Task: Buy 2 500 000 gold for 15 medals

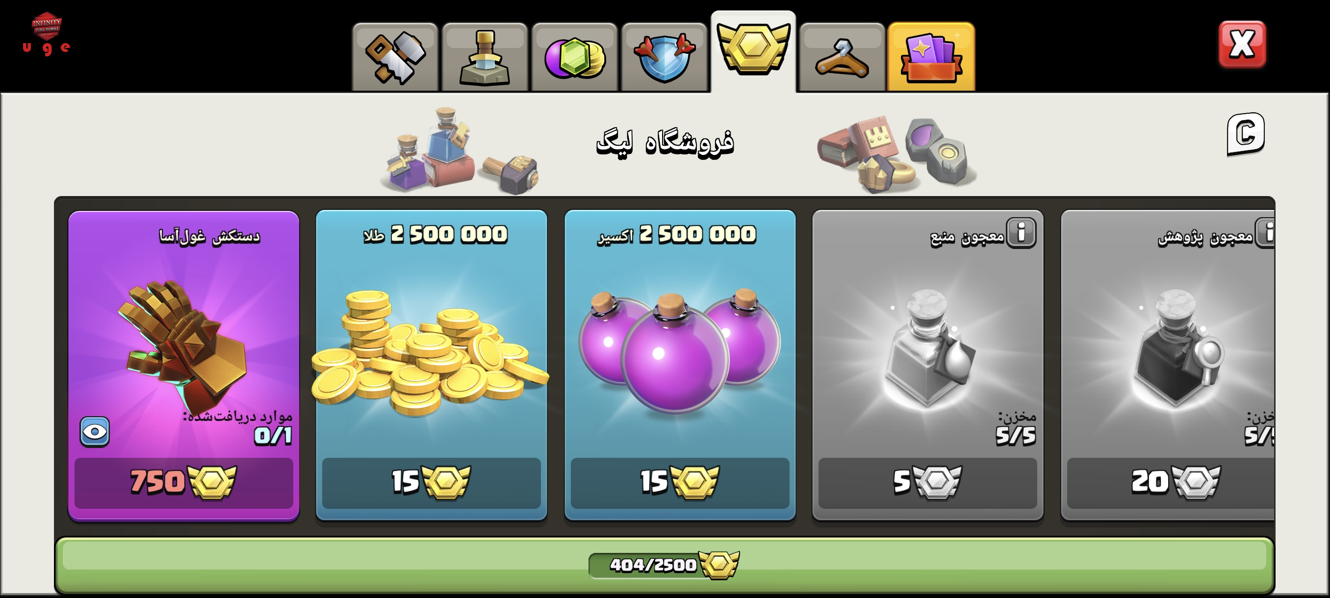Action: (x=432, y=482)
